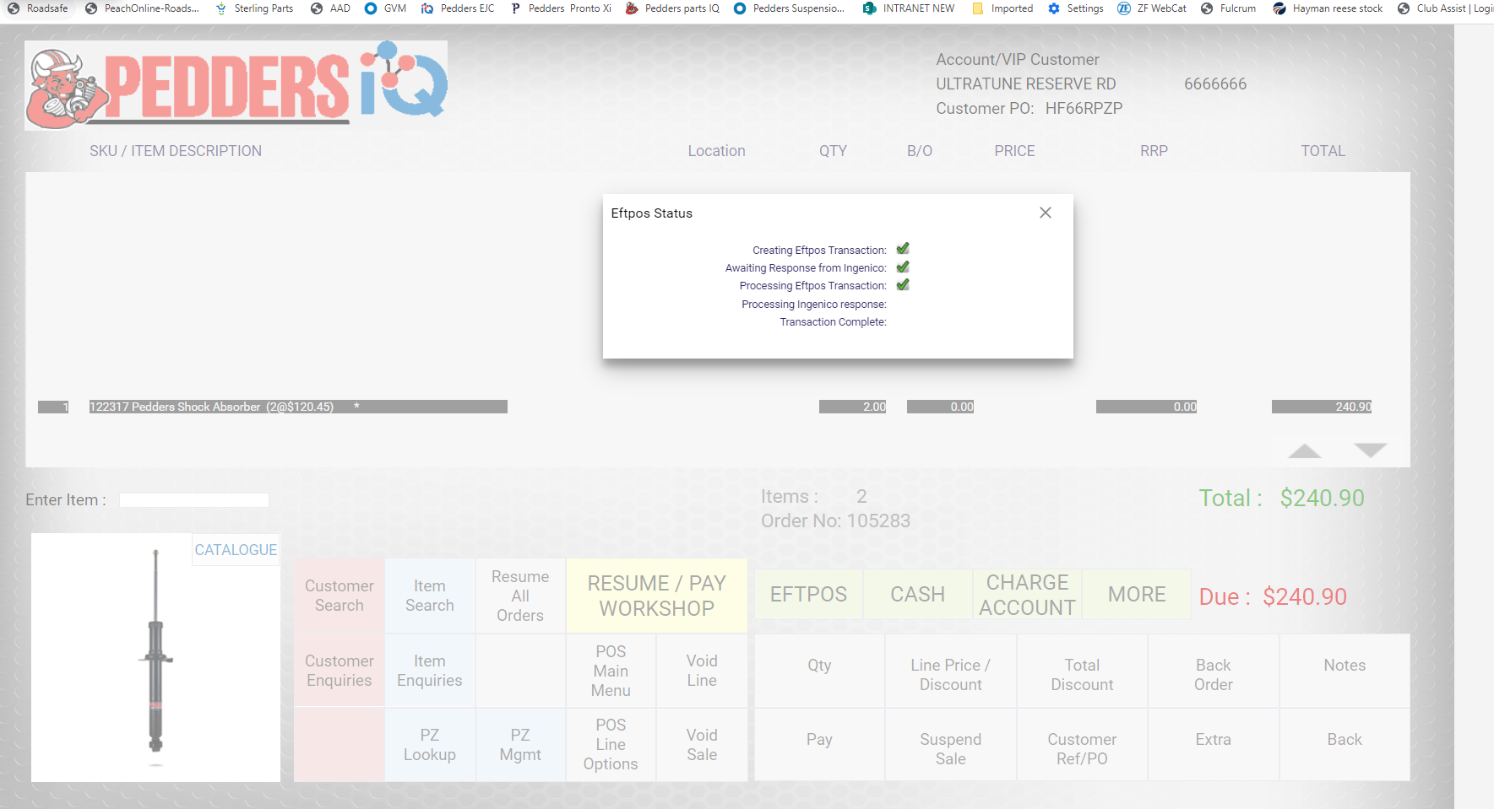Click customer name ULTRATUNE RESERVE RD
This screenshot has height=809, width=1494.
[1026, 84]
